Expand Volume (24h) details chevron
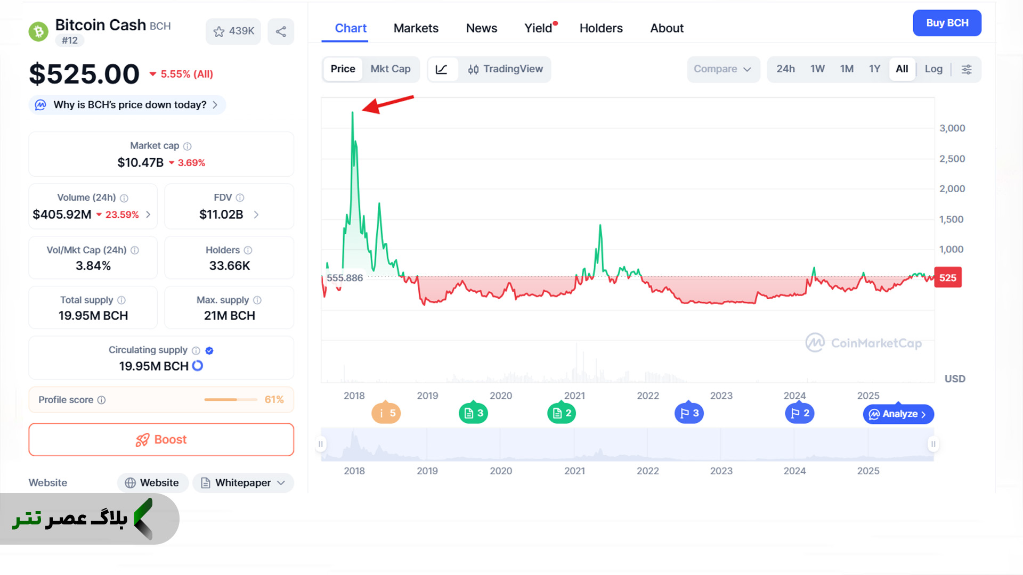This screenshot has height=575, width=1023. coord(148,215)
